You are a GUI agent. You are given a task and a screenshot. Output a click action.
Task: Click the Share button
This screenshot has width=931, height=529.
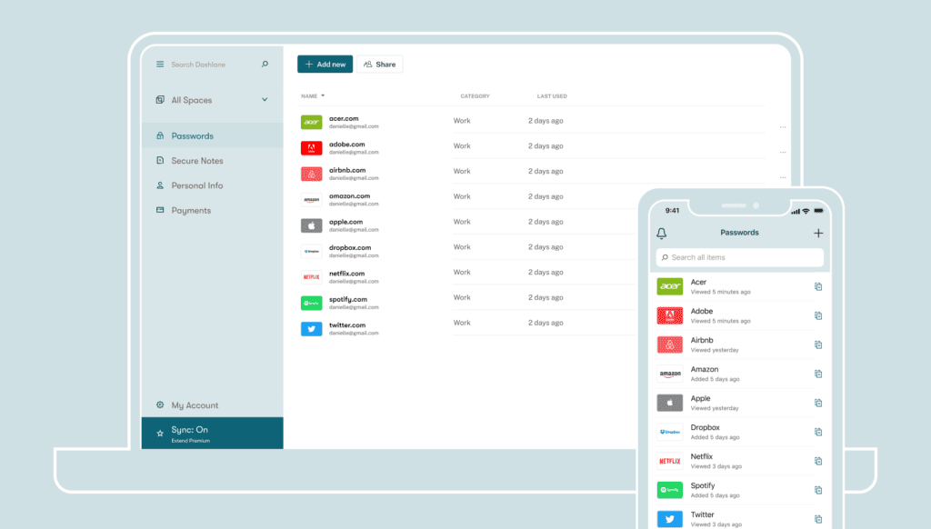point(379,65)
